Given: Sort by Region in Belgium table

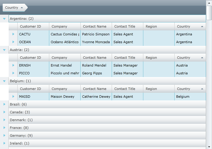Looking at the screenshot, I should [x=159, y=89].
